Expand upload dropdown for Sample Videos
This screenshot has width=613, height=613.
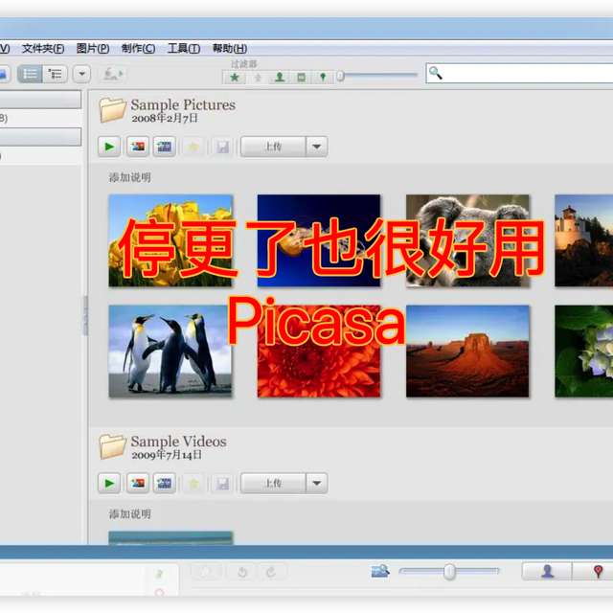(317, 483)
